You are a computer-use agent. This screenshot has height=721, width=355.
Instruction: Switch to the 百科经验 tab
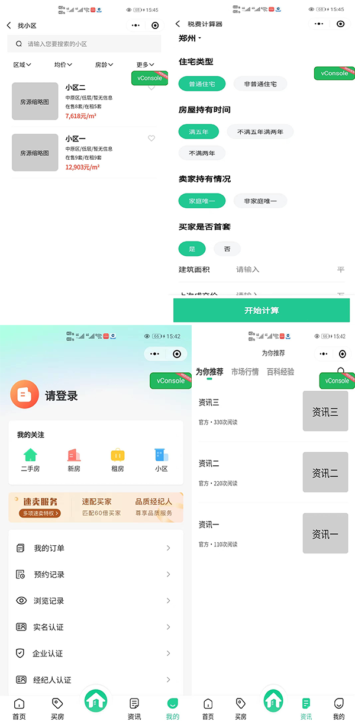tap(280, 372)
